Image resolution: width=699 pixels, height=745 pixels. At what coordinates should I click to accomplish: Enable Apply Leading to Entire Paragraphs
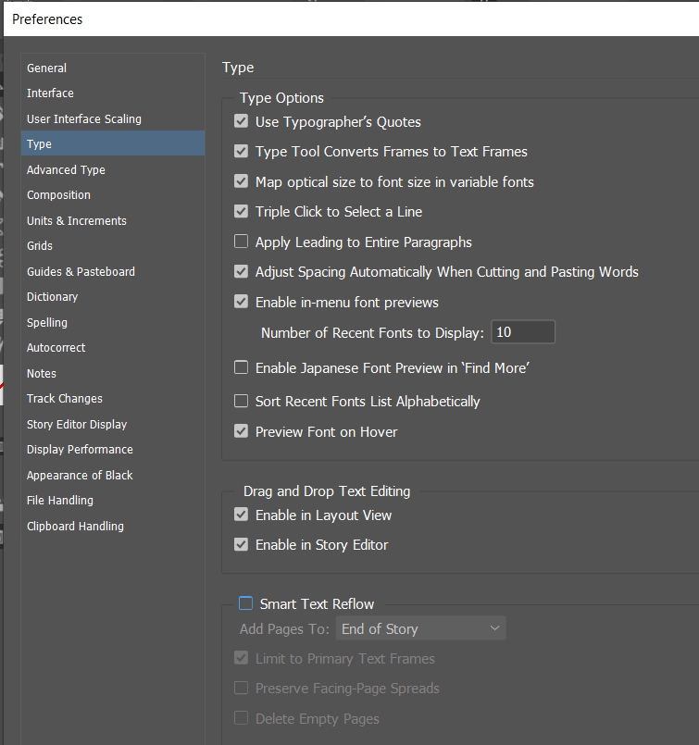click(x=241, y=241)
